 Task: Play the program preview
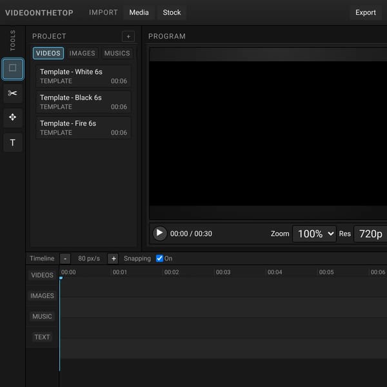point(160,233)
